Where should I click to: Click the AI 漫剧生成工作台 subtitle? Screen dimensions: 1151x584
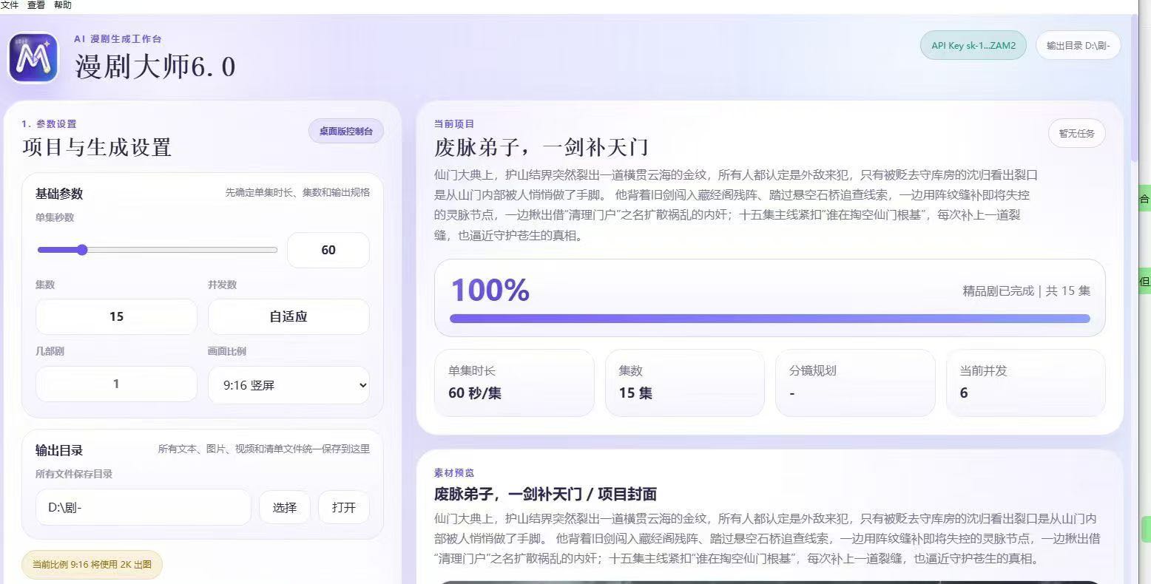118,38
